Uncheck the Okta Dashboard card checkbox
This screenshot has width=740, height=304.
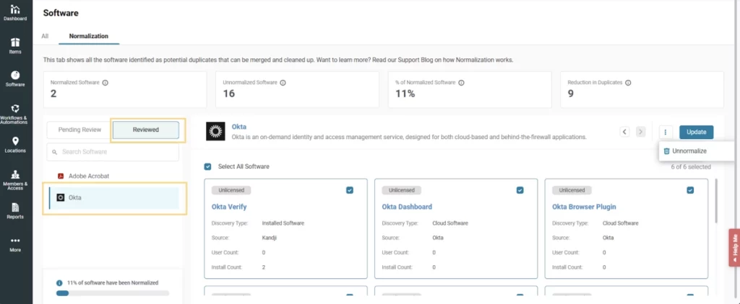(520, 190)
